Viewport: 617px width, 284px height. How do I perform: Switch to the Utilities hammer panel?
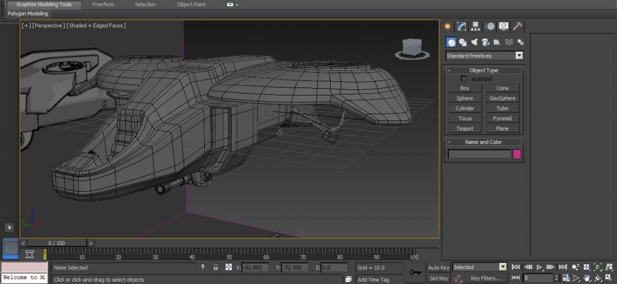[x=518, y=26]
